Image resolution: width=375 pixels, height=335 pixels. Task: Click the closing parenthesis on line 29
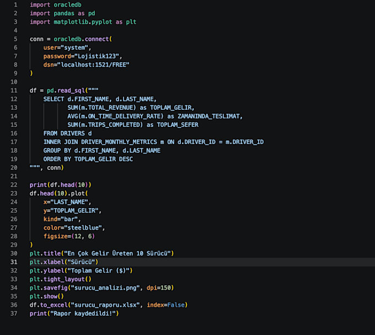[x=31, y=245]
